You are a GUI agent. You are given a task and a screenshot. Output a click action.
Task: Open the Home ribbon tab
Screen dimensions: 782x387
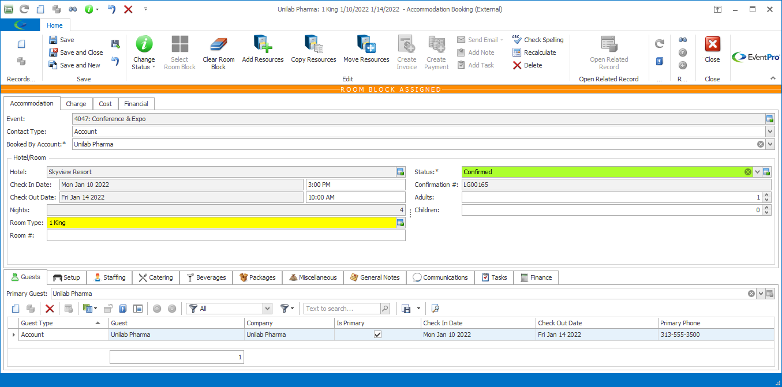point(55,25)
